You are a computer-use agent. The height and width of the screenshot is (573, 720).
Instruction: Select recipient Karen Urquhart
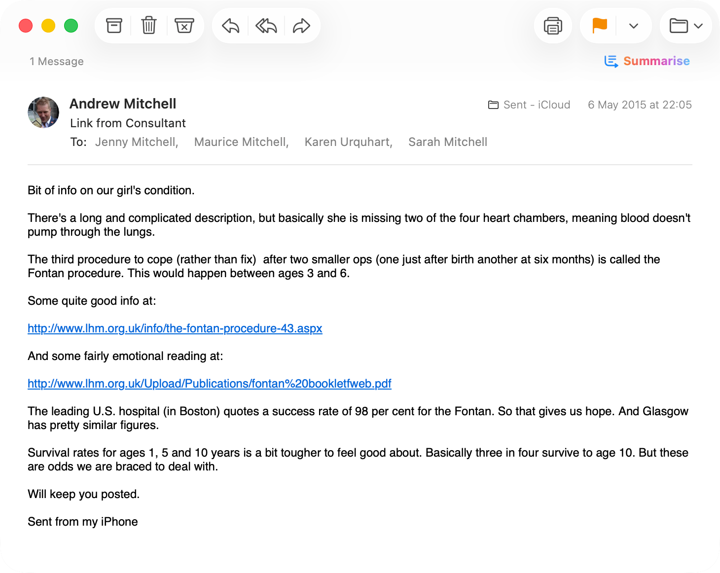click(348, 142)
